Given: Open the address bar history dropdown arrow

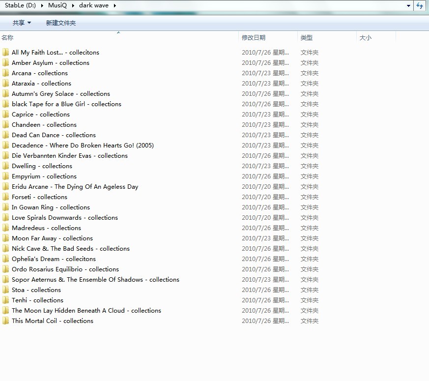Looking at the screenshot, I should pos(408,5).
